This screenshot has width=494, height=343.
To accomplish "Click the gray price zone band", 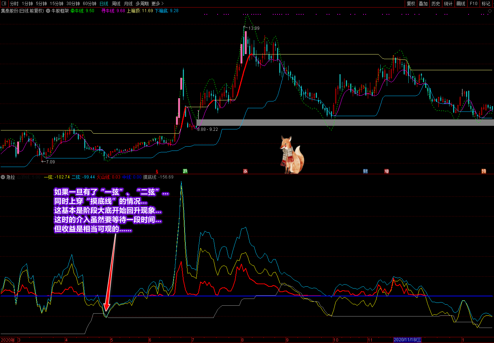I will coord(345,123).
